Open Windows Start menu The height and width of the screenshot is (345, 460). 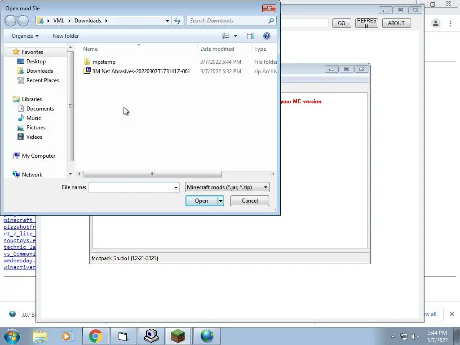12,336
